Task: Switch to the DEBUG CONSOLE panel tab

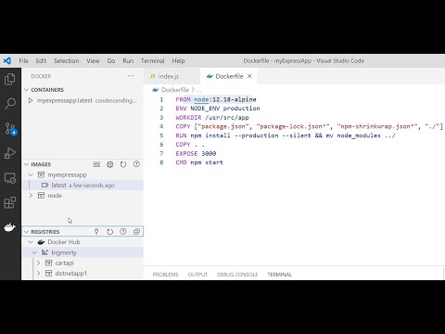Action: 237,275
